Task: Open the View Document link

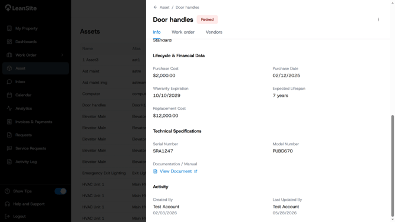Action: pos(176,171)
